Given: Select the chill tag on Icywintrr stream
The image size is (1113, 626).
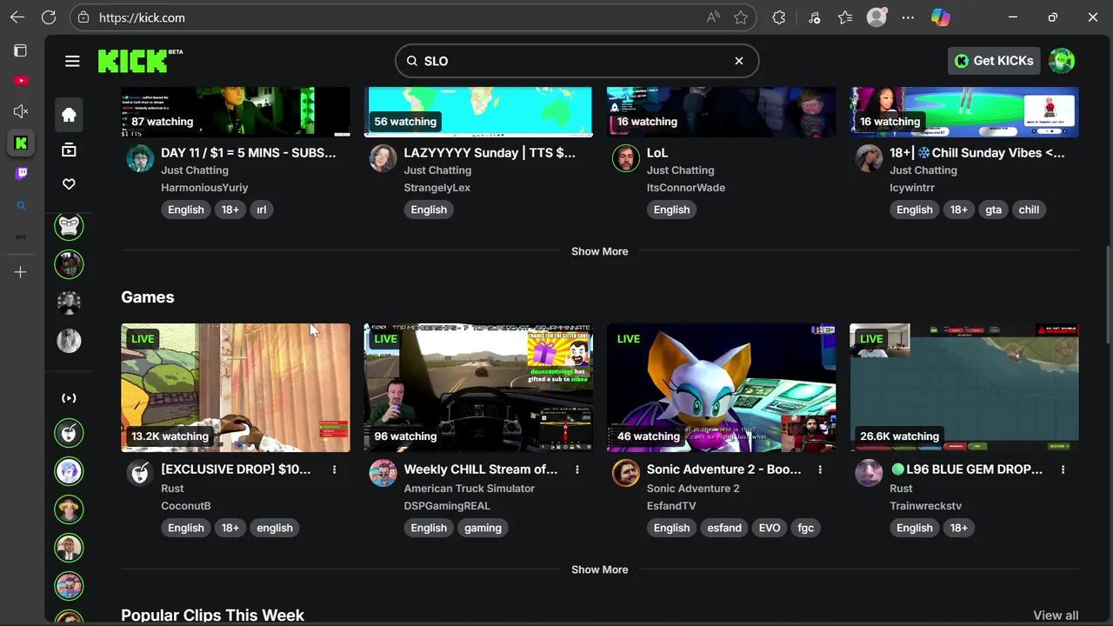Looking at the screenshot, I should click(x=1029, y=210).
